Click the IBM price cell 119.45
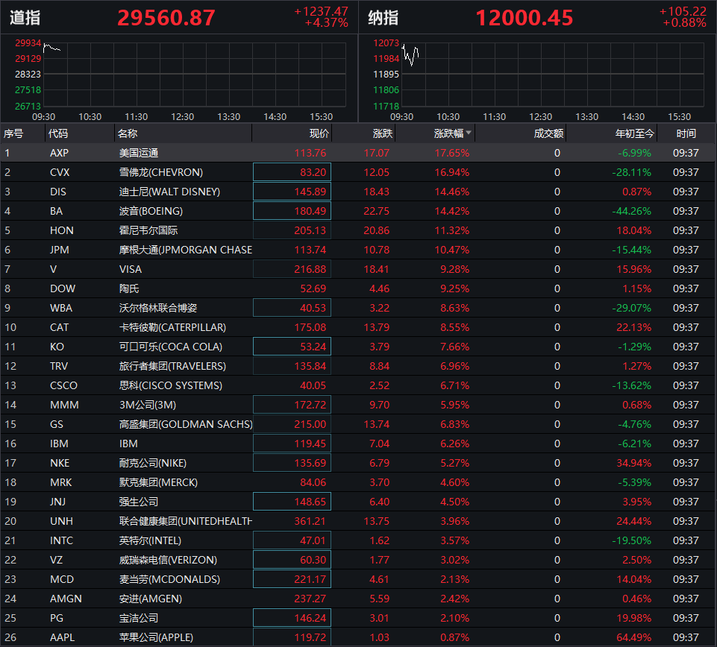The height and width of the screenshot is (647, 717). [292, 444]
